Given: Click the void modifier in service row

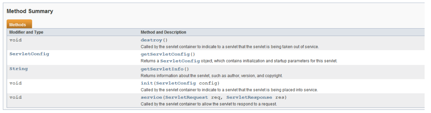Looking at the screenshot, I should coord(16,97).
